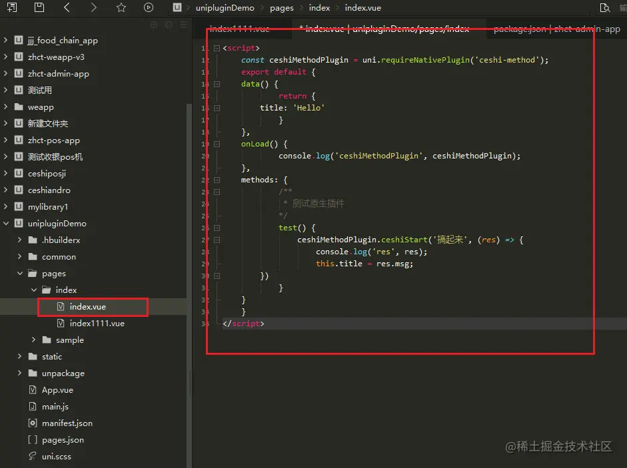Click the App.vue file icon
This screenshot has width=627, height=468.
(x=33, y=389)
